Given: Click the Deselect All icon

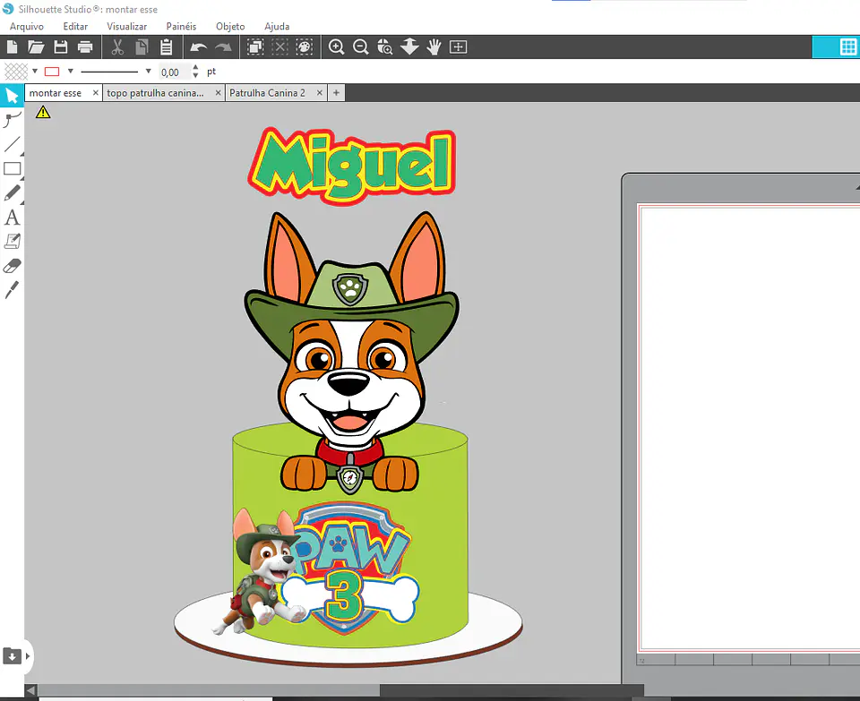Looking at the screenshot, I should click(279, 47).
